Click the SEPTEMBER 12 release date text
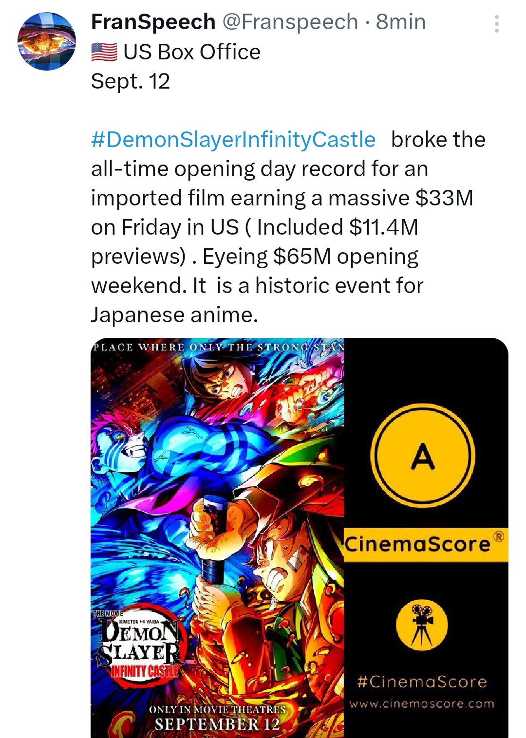 [217, 724]
